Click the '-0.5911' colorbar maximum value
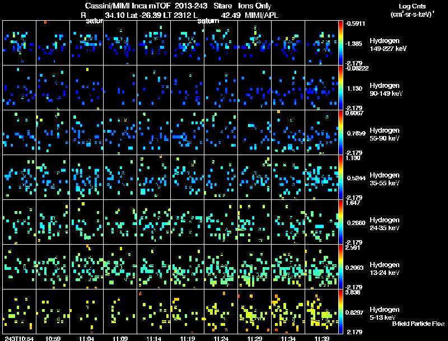 [x=355, y=24]
